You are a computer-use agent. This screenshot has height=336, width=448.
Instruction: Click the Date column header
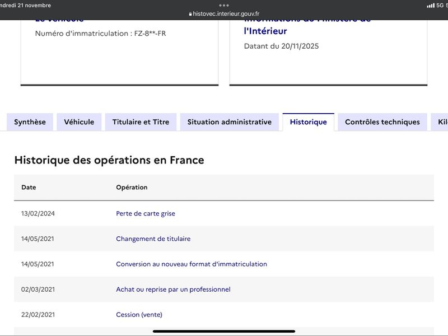click(29, 188)
